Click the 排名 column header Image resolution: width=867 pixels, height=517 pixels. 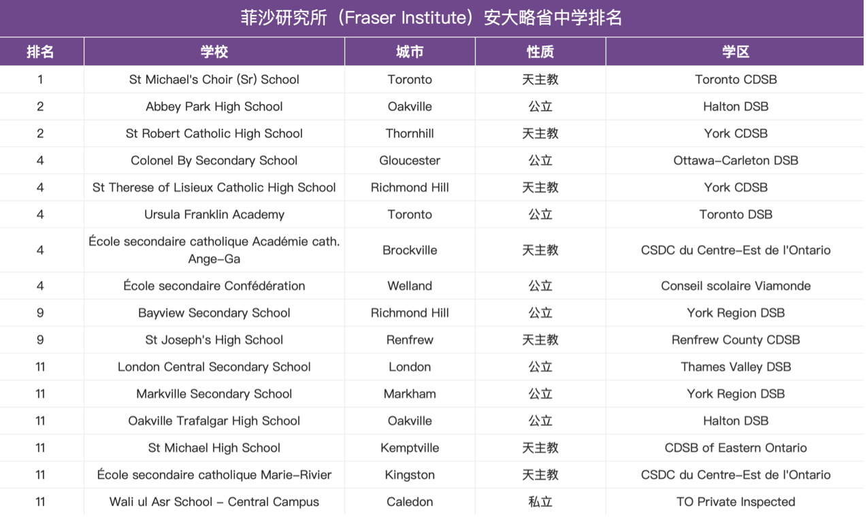point(40,52)
